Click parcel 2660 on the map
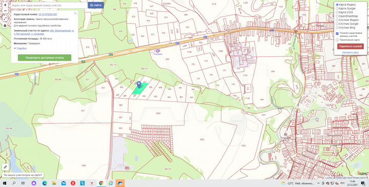 click(x=158, y=113)
